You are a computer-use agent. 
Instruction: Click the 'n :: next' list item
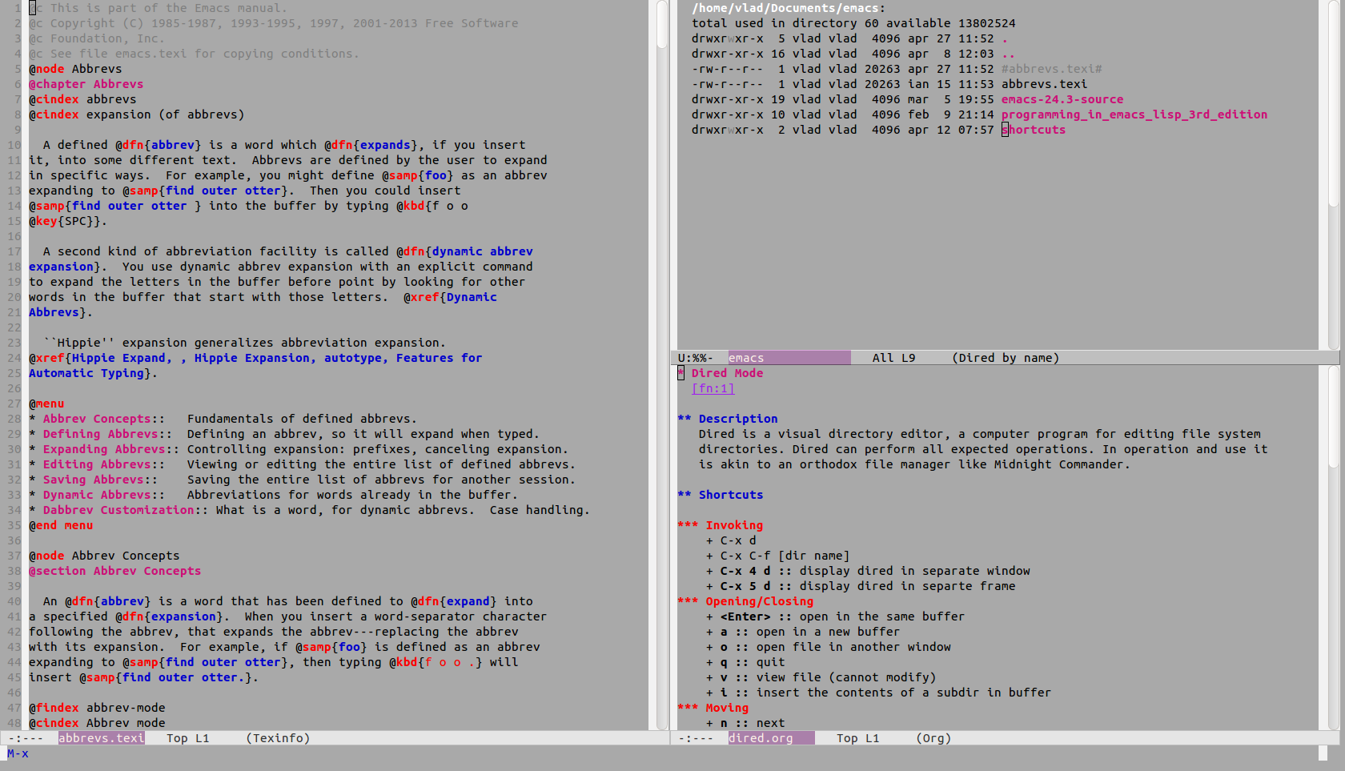point(745,723)
